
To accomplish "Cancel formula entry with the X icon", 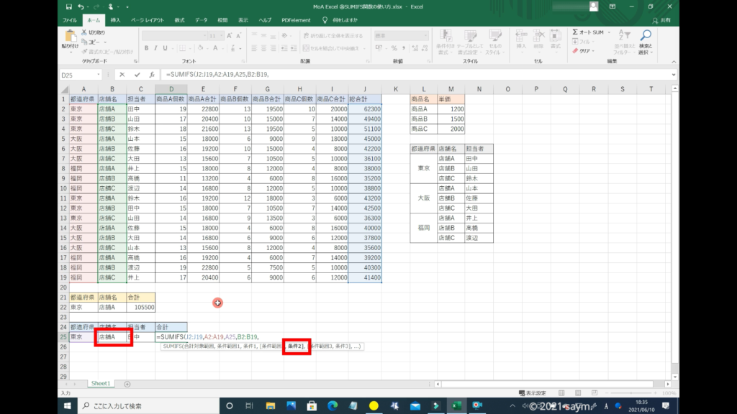I will coord(122,75).
